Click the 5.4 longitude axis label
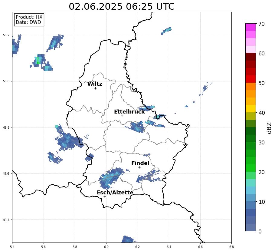This screenshot has height=251, width=275. 12,247
